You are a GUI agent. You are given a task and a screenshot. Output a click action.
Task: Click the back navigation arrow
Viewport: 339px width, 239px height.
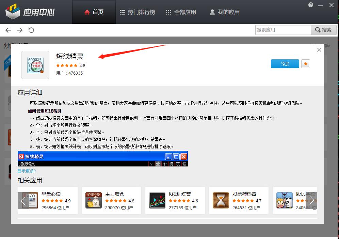point(8,30)
